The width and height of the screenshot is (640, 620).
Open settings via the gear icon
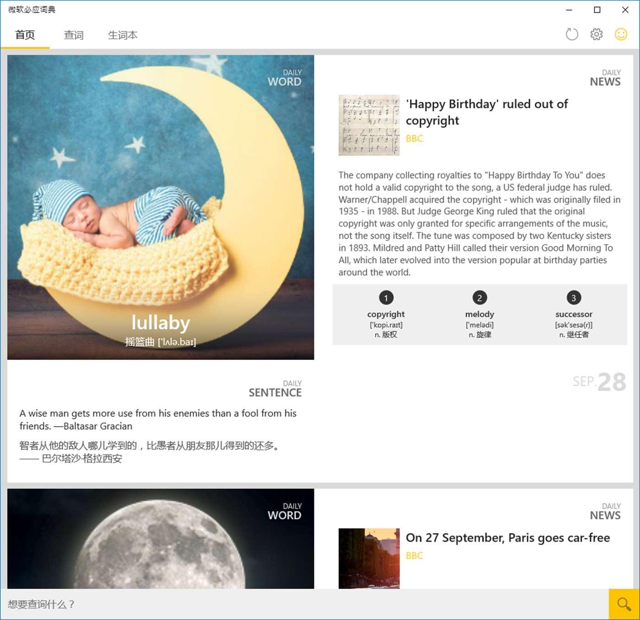coord(597,34)
